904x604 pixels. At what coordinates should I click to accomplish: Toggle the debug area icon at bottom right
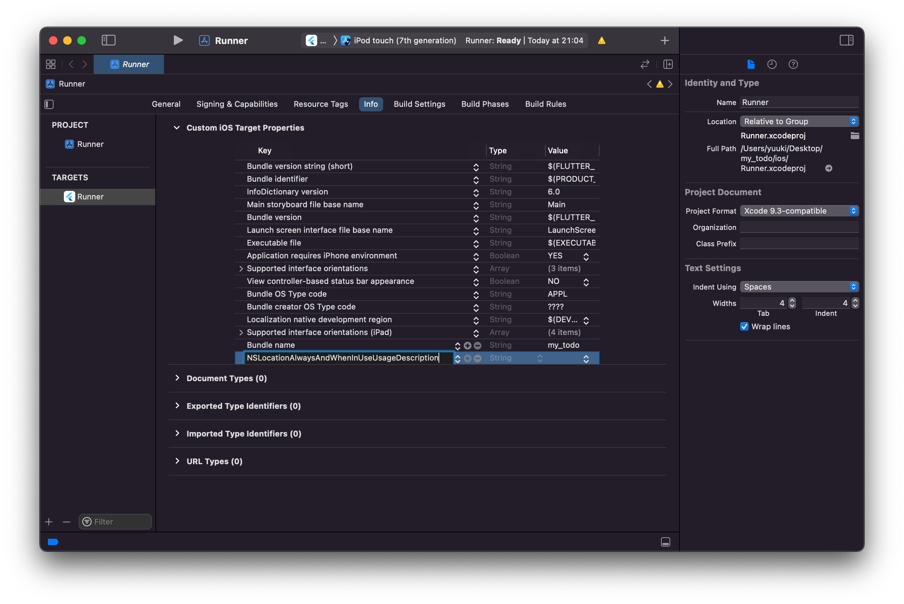(665, 542)
